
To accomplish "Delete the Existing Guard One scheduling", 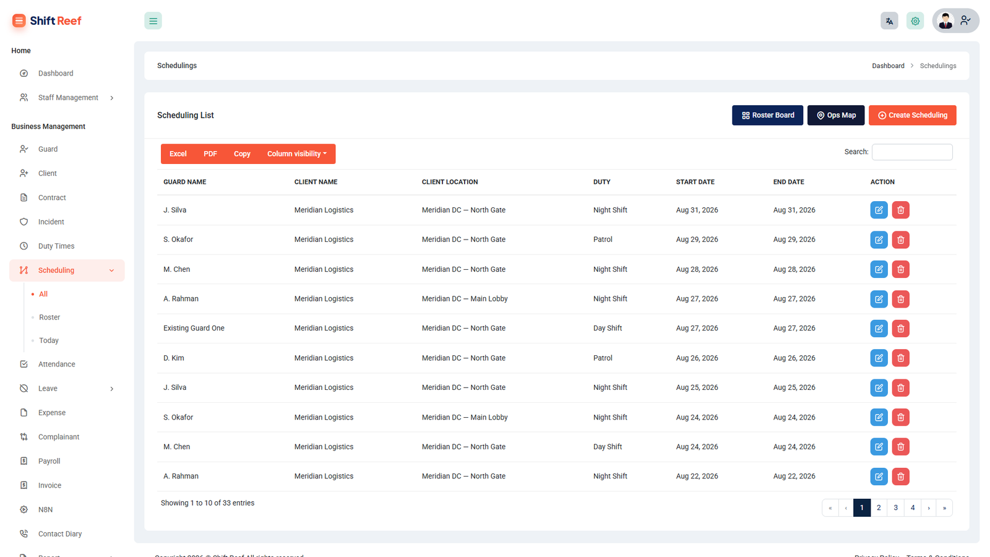I will [901, 328].
